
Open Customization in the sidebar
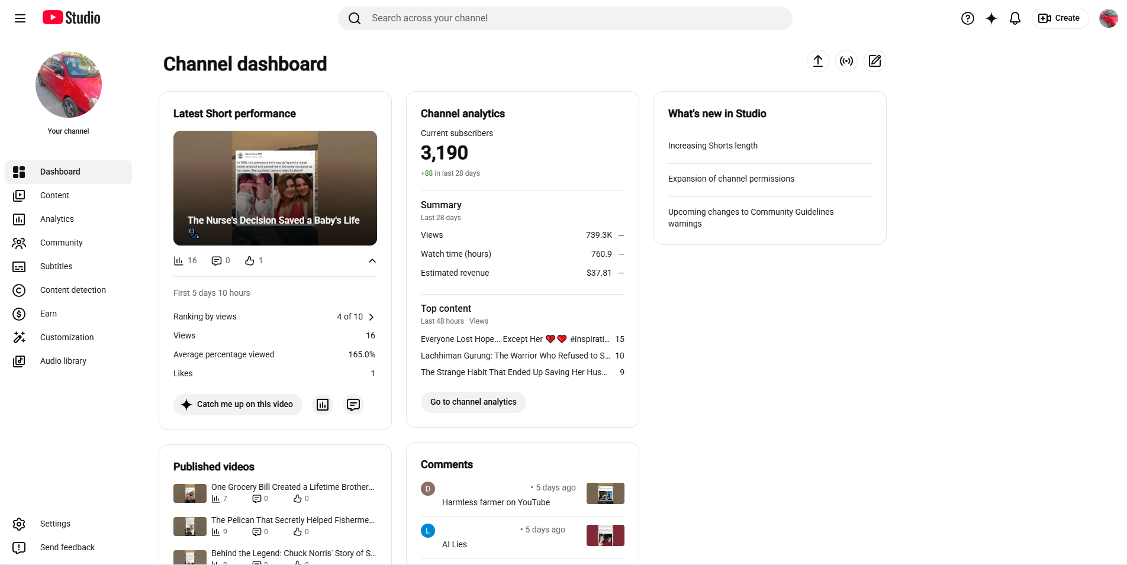69,337
